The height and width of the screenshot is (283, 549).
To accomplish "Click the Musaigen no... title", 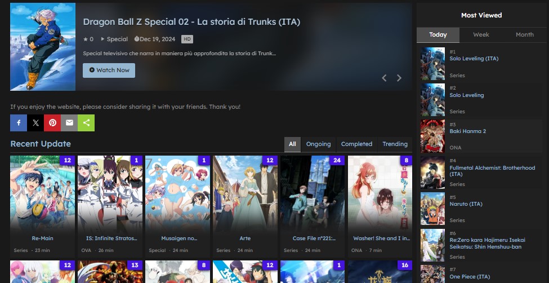I will (x=179, y=238).
